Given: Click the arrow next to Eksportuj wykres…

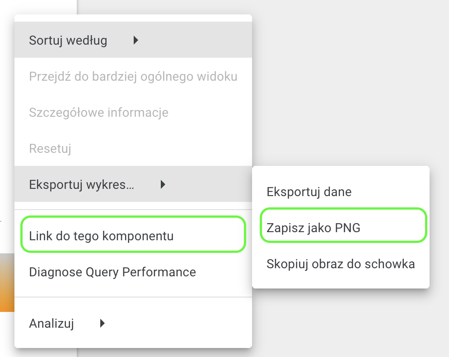Looking at the screenshot, I should 163,184.
